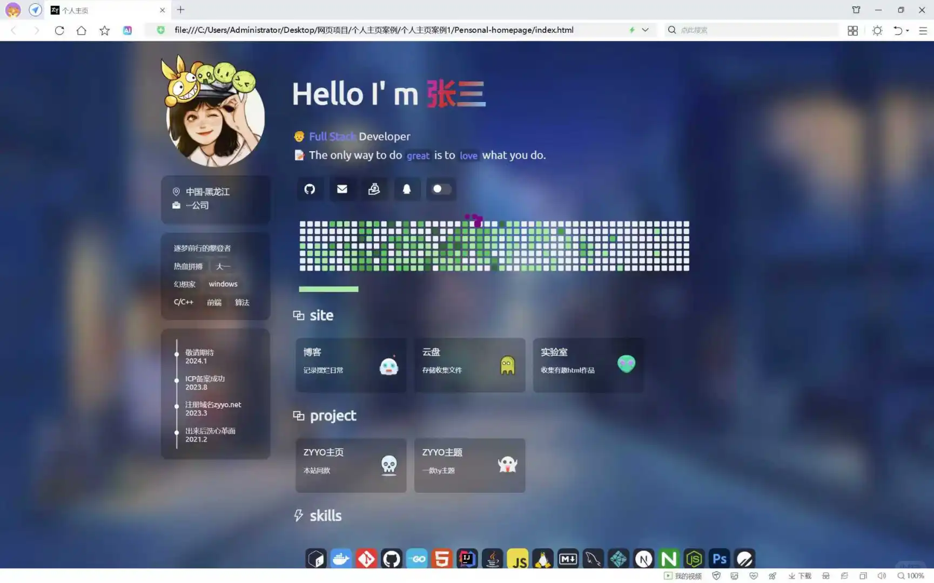The height and width of the screenshot is (583, 934).
Task: Click the 出来后洗心革面 timeline entry
Action: pyautogui.click(x=210, y=435)
